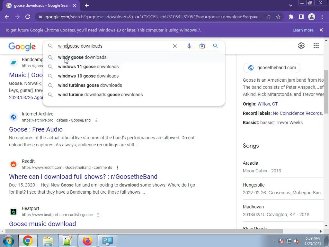Open Windows Explorer from the taskbar
Screen dimensions: 329x247
point(48,241)
